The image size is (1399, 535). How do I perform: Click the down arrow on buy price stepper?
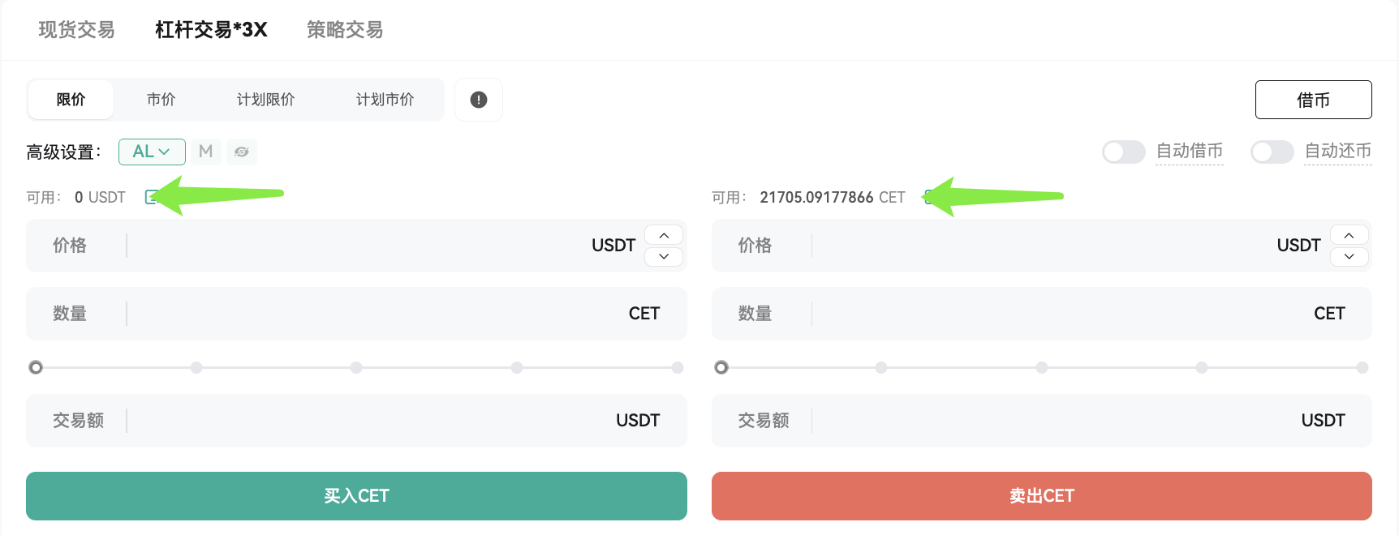pyautogui.click(x=663, y=256)
